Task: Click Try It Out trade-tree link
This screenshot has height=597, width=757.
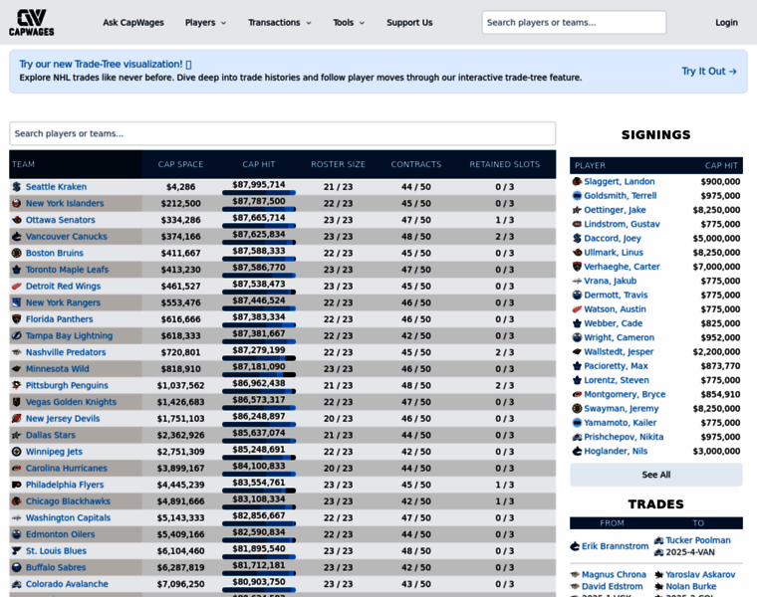Action: [x=708, y=72]
